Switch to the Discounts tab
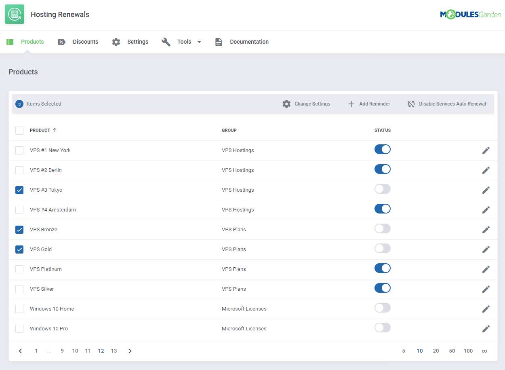 (86, 42)
